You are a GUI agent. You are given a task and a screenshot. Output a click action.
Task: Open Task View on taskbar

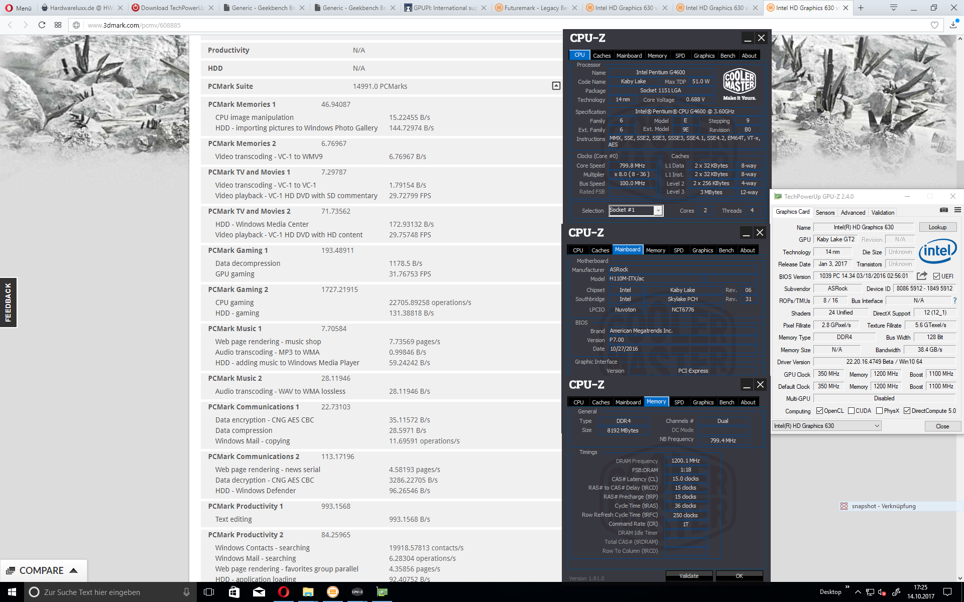209,592
